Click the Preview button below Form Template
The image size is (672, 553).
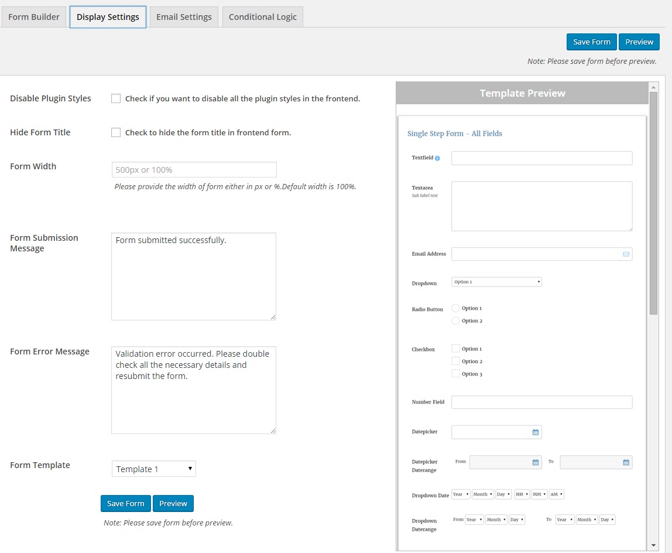click(173, 504)
